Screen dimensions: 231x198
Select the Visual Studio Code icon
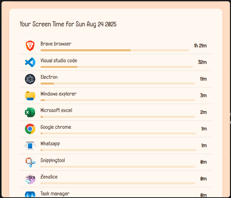click(x=30, y=62)
